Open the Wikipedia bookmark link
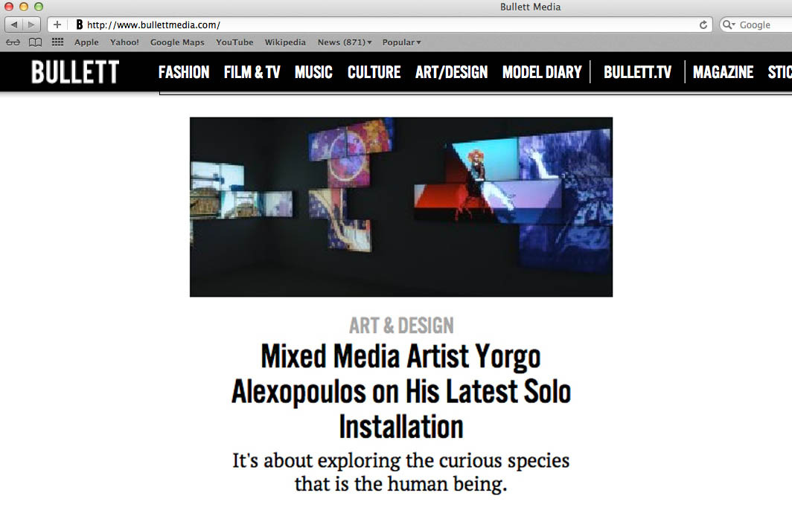792x516 pixels. click(285, 42)
